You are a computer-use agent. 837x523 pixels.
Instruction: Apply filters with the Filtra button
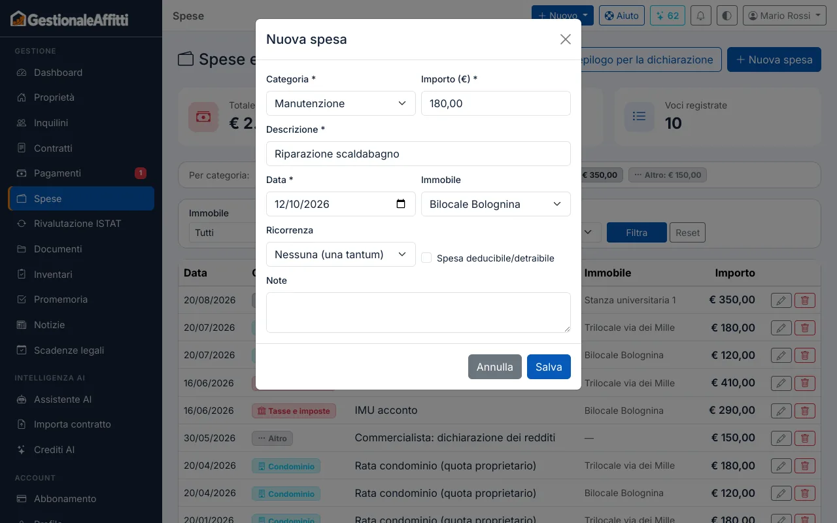pyautogui.click(x=637, y=233)
